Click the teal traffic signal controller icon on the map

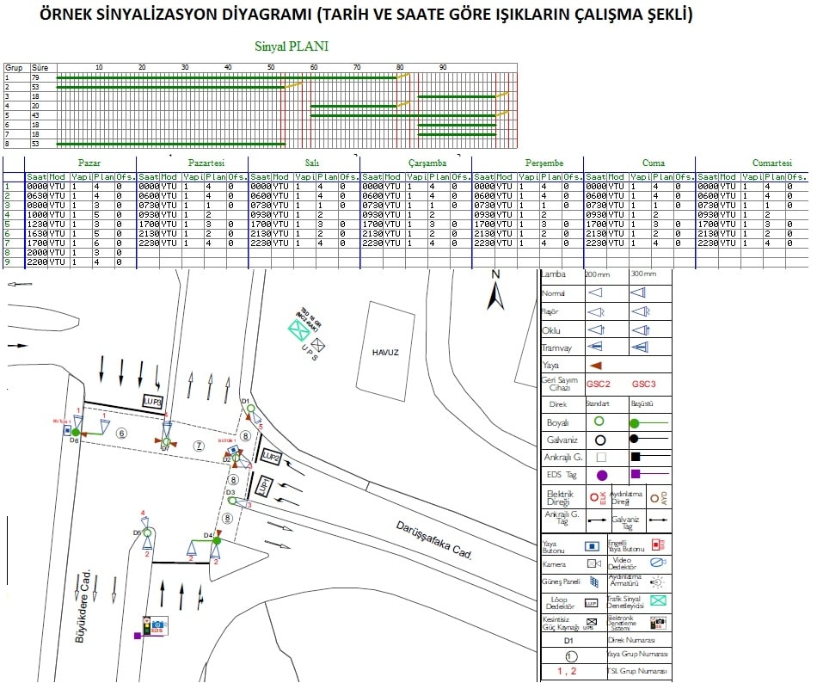point(298,330)
